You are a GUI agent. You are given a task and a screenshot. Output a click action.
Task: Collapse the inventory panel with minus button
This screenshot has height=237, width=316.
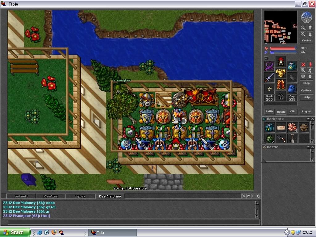coord(266,58)
